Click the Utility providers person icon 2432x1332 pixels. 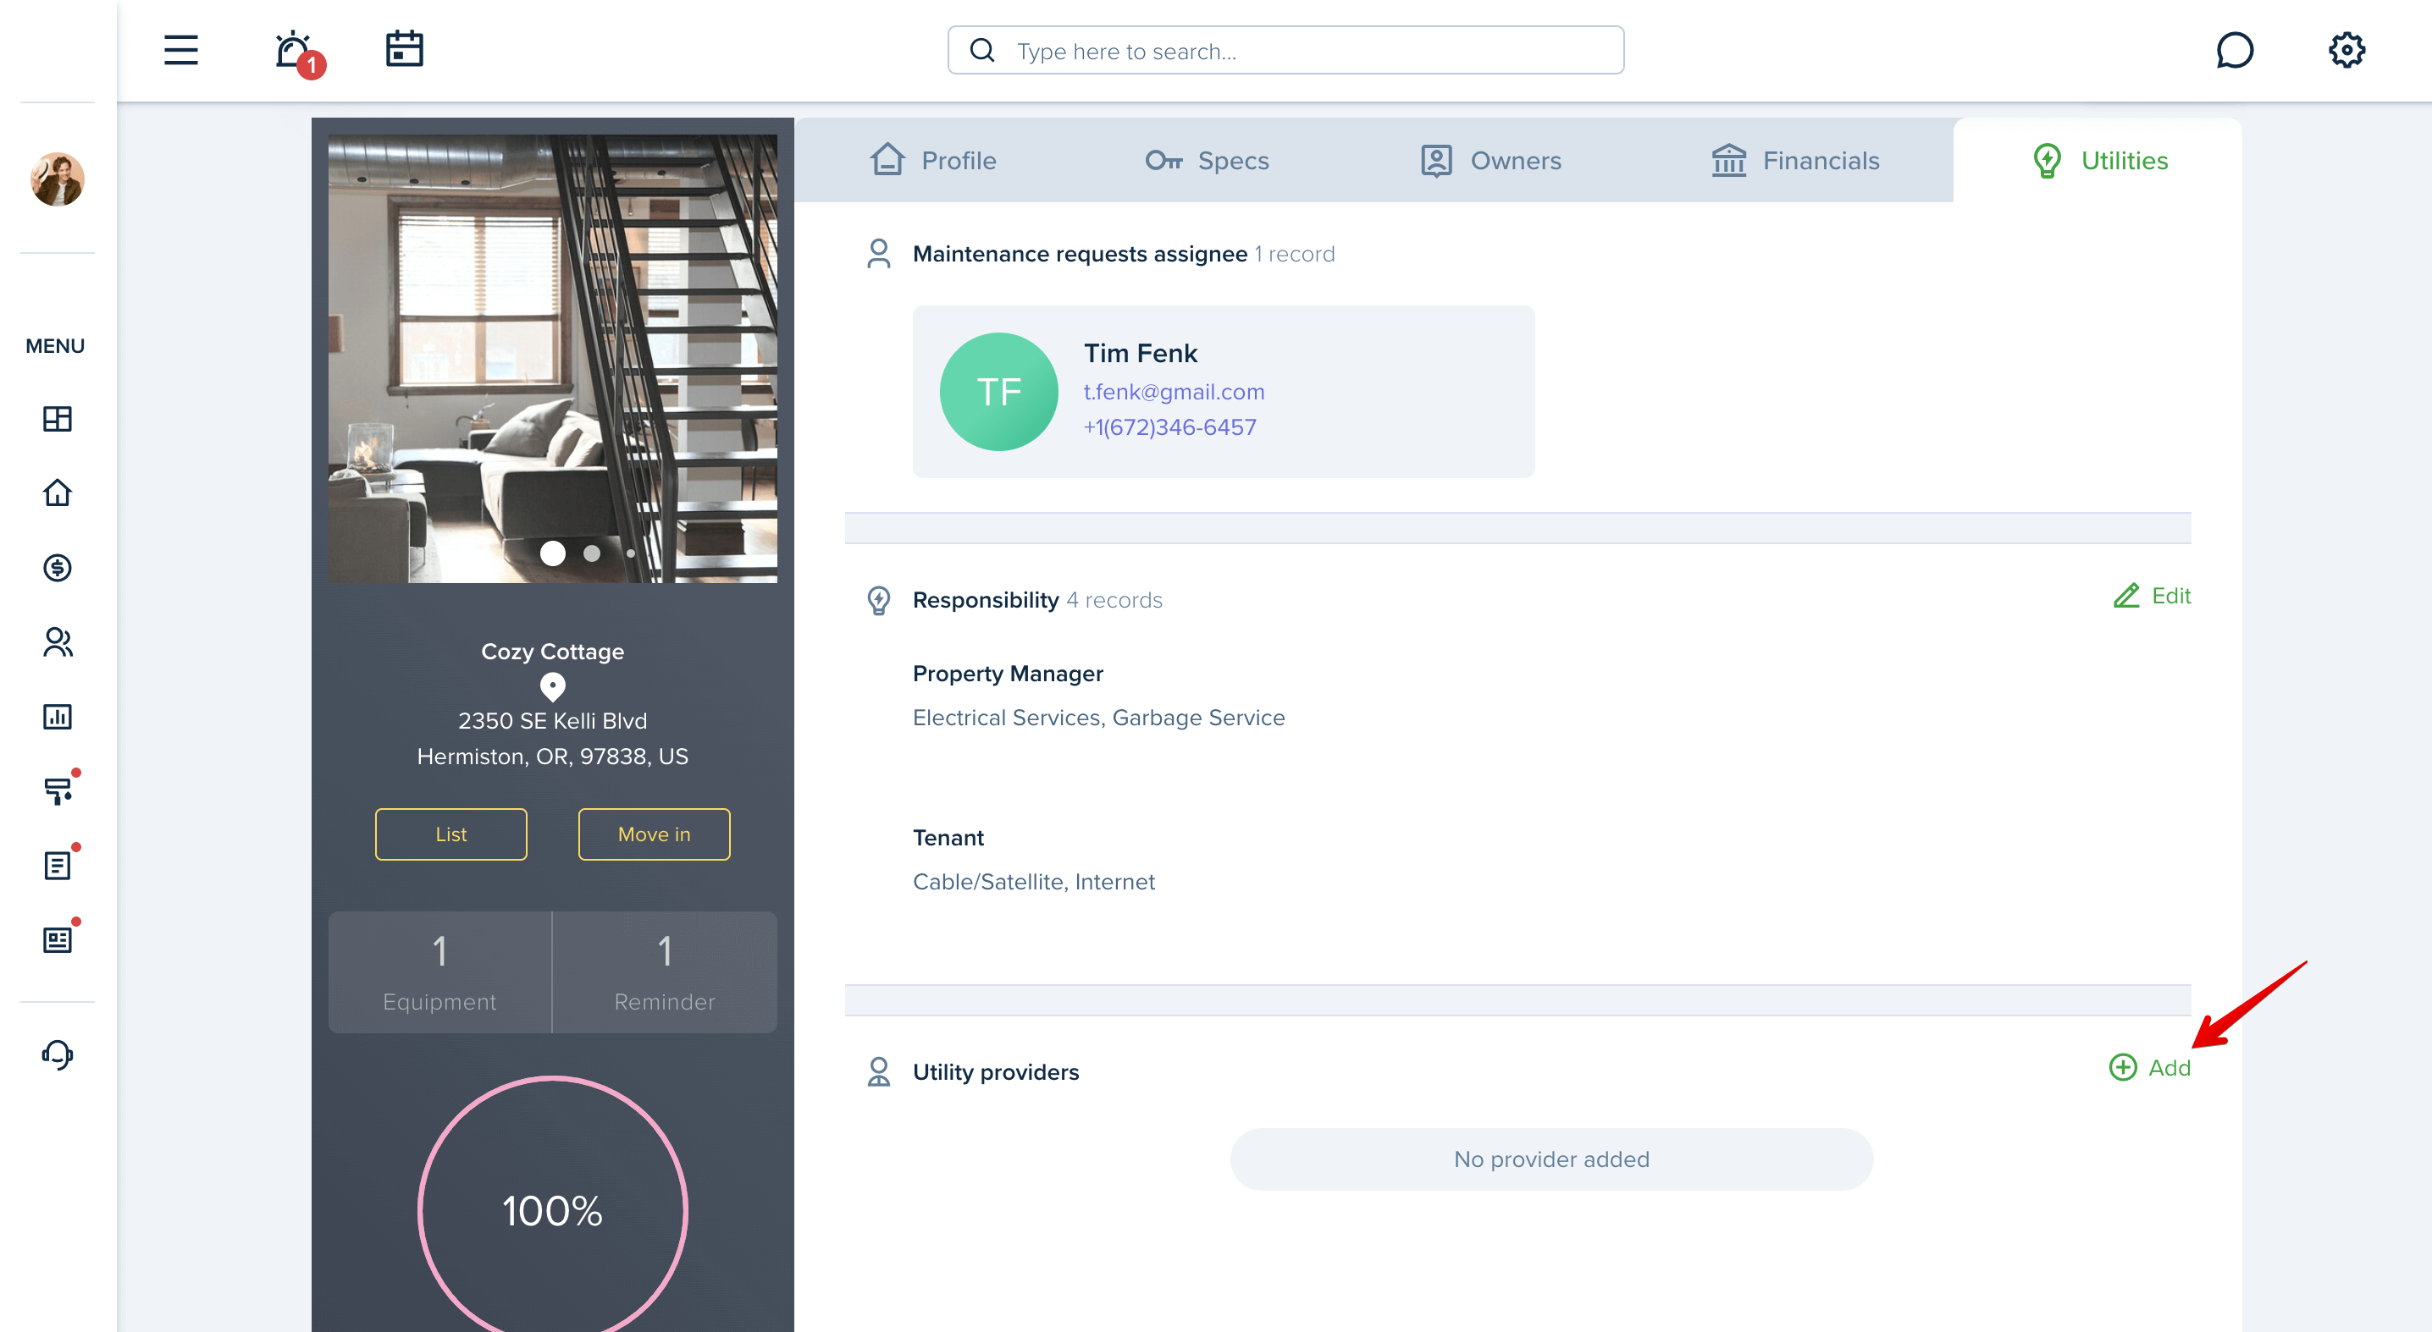click(878, 1071)
